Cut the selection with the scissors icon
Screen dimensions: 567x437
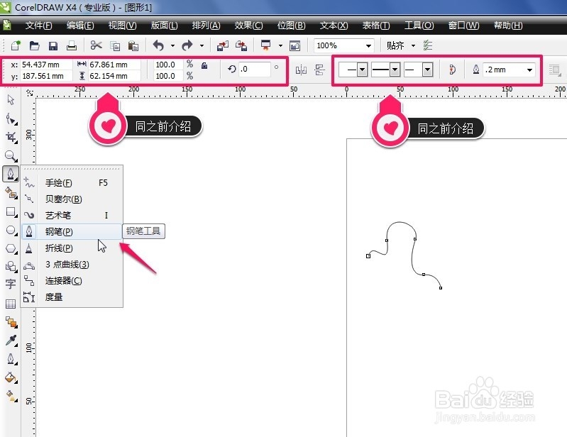point(97,45)
